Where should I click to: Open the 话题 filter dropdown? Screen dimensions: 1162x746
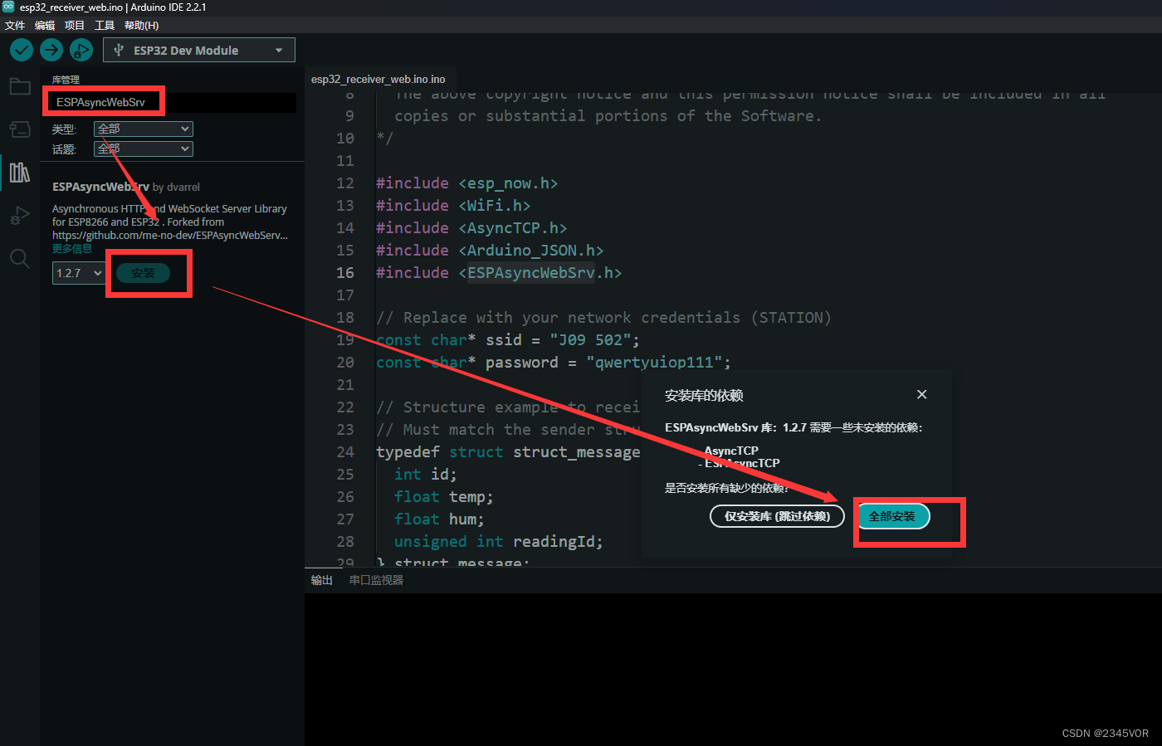pos(144,149)
